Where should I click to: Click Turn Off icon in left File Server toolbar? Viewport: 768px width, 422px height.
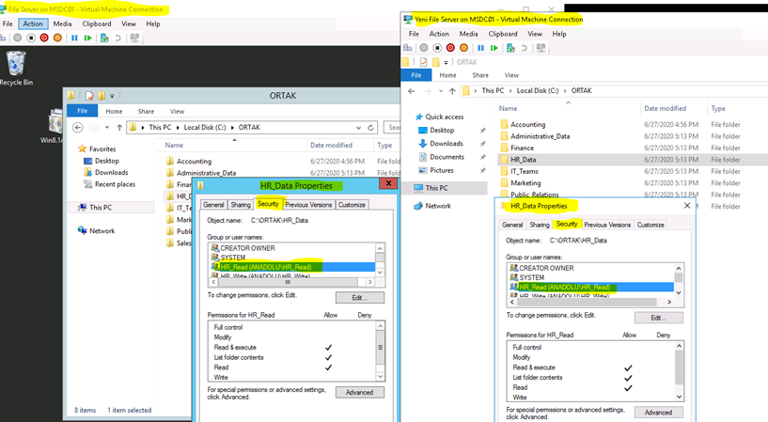[x=31, y=38]
